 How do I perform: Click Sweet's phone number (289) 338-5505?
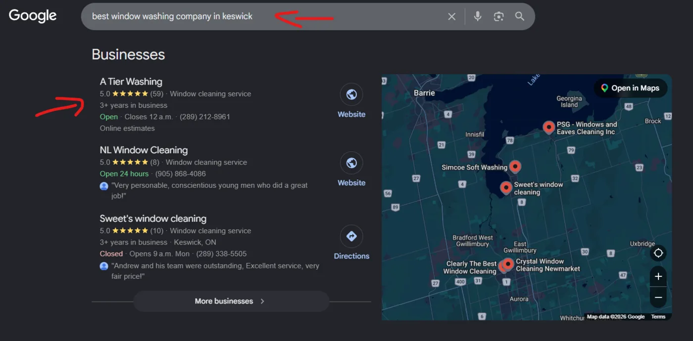point(222,254)
